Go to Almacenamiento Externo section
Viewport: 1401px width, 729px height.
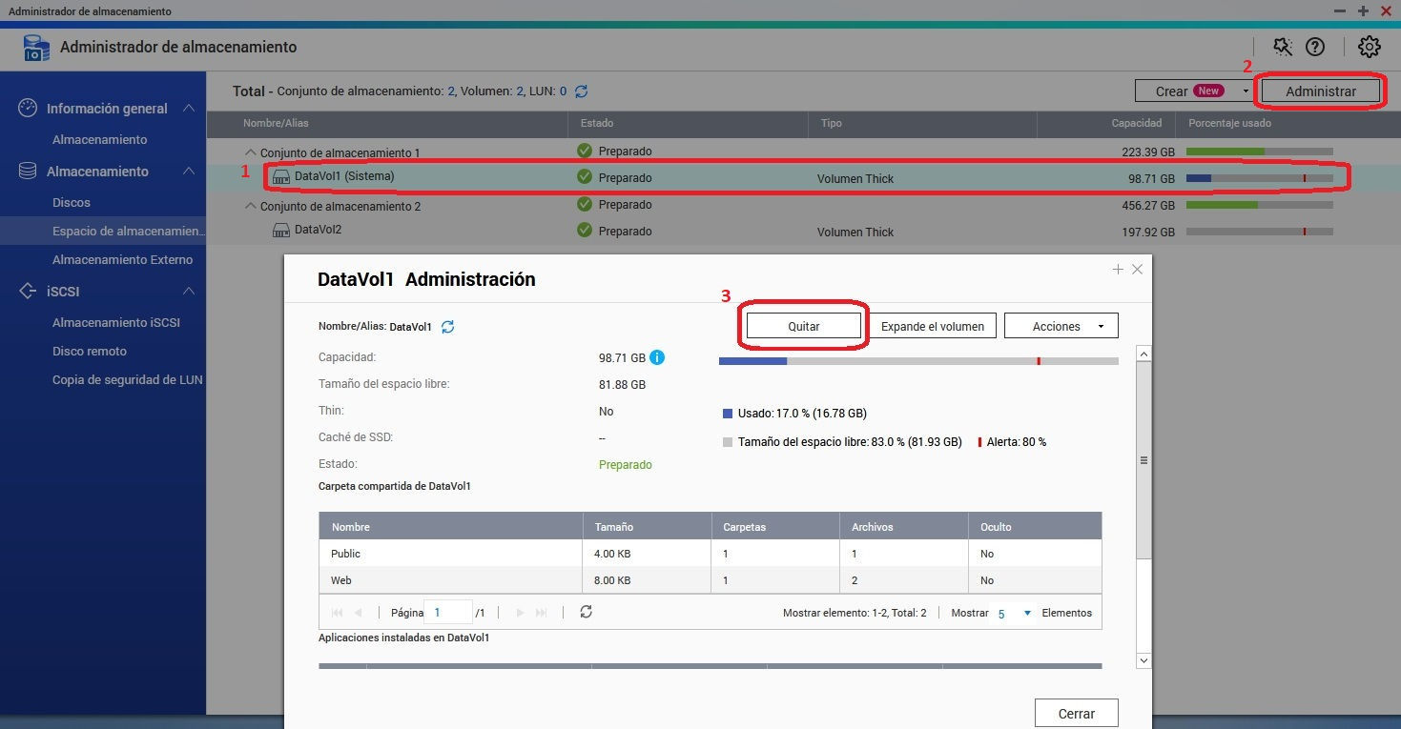tap(122, 259)
